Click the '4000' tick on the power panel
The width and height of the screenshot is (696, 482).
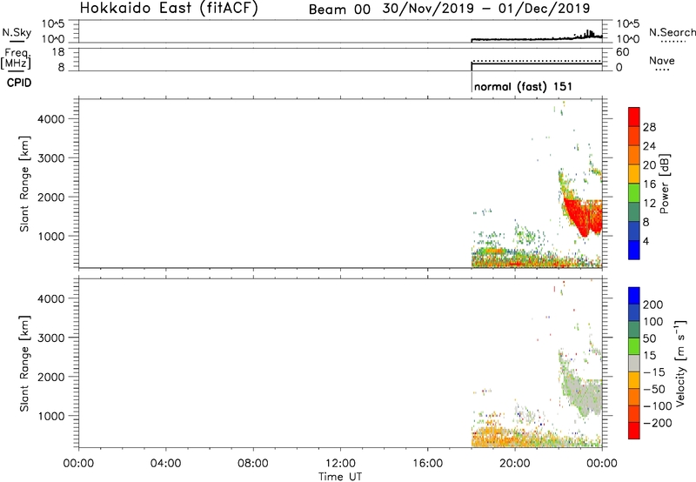point(51,119)
